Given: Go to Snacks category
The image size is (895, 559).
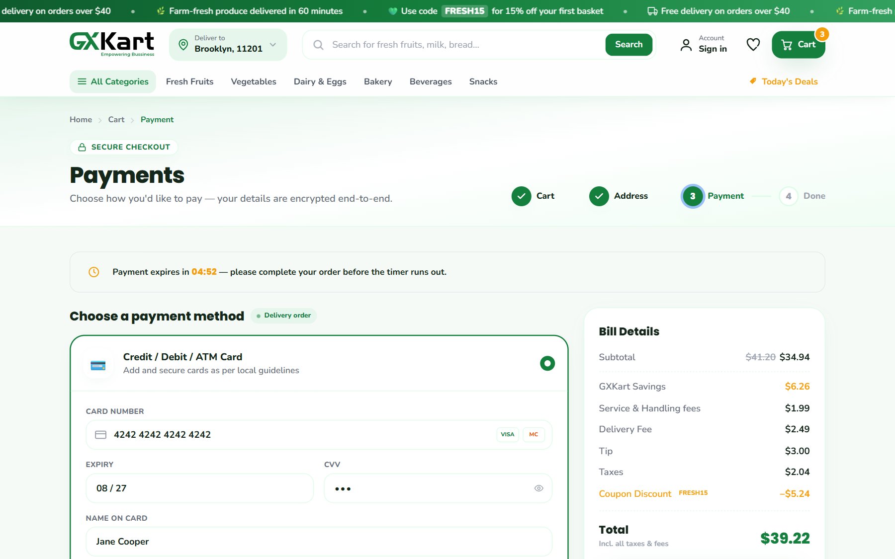Looking at the screenshot, I should click(483, 81).
